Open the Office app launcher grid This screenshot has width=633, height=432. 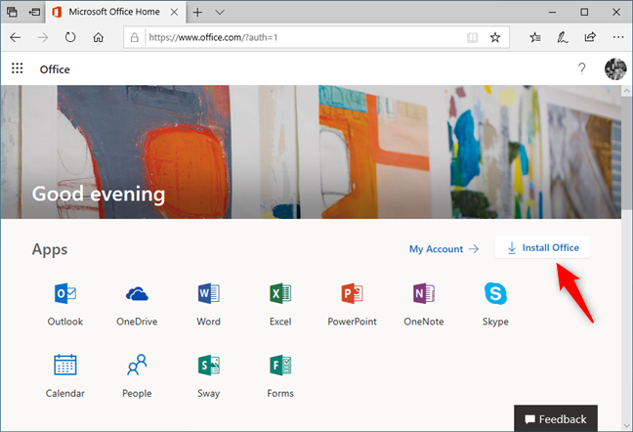pyautogui.click(x=17, y=69)
